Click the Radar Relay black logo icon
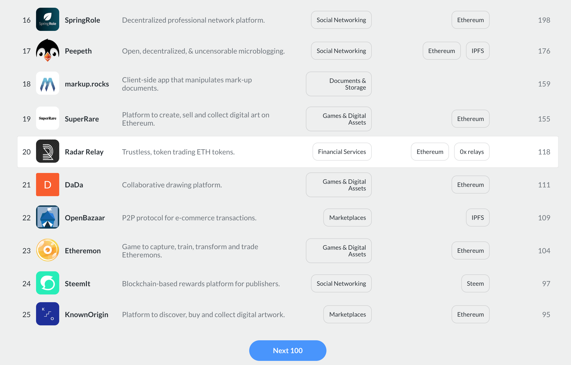Image resolution: width=571 pixels, height=365 pixels. tap(48, 151)
